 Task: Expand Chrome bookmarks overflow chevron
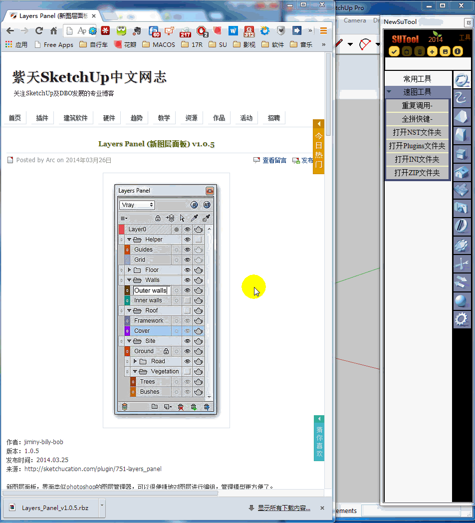(x=323, y=44)
